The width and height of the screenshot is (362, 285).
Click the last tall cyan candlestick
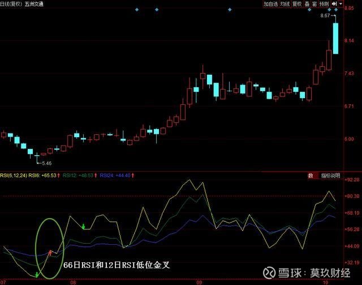pos(335,39)
